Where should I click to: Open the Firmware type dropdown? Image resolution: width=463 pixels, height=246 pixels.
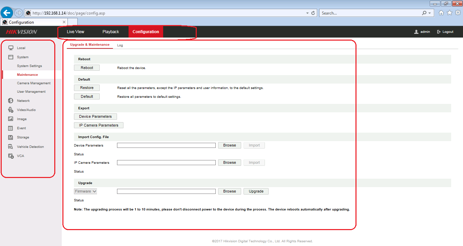coord(86,192)
